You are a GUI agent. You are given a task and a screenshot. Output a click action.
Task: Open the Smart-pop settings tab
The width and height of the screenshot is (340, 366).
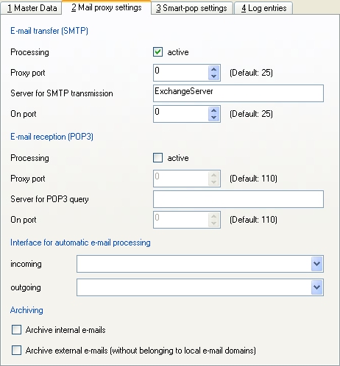(x=191, y=8)
